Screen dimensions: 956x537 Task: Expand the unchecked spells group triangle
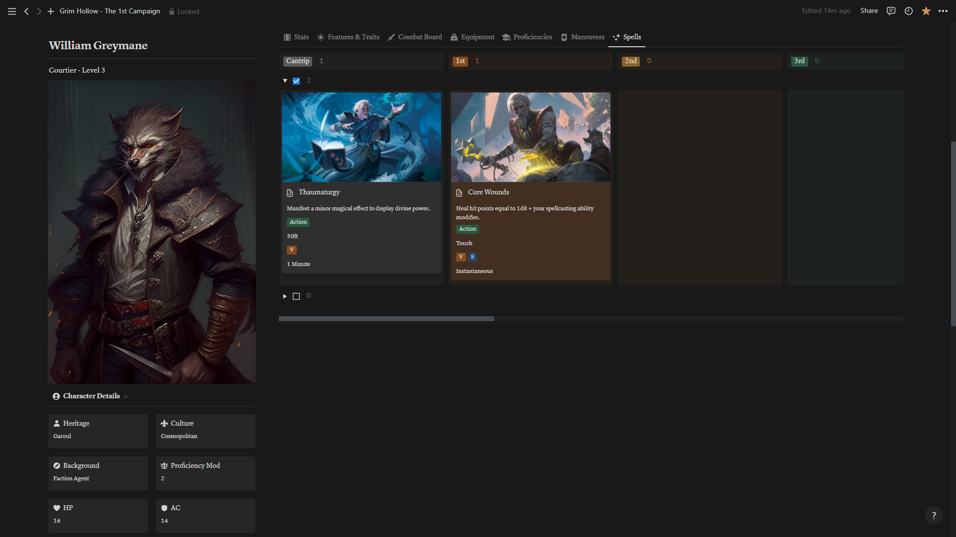(285, 296)
